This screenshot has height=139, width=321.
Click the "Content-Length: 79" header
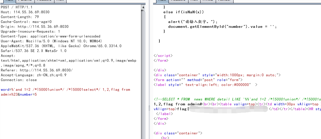[x=20, y=17]
